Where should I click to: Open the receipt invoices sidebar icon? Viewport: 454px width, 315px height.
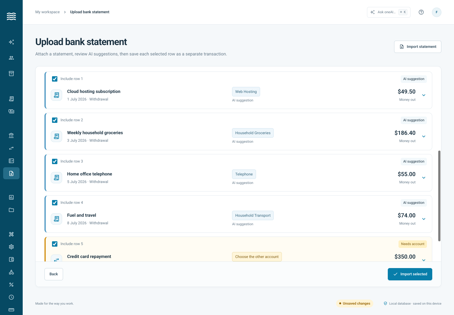11,99
